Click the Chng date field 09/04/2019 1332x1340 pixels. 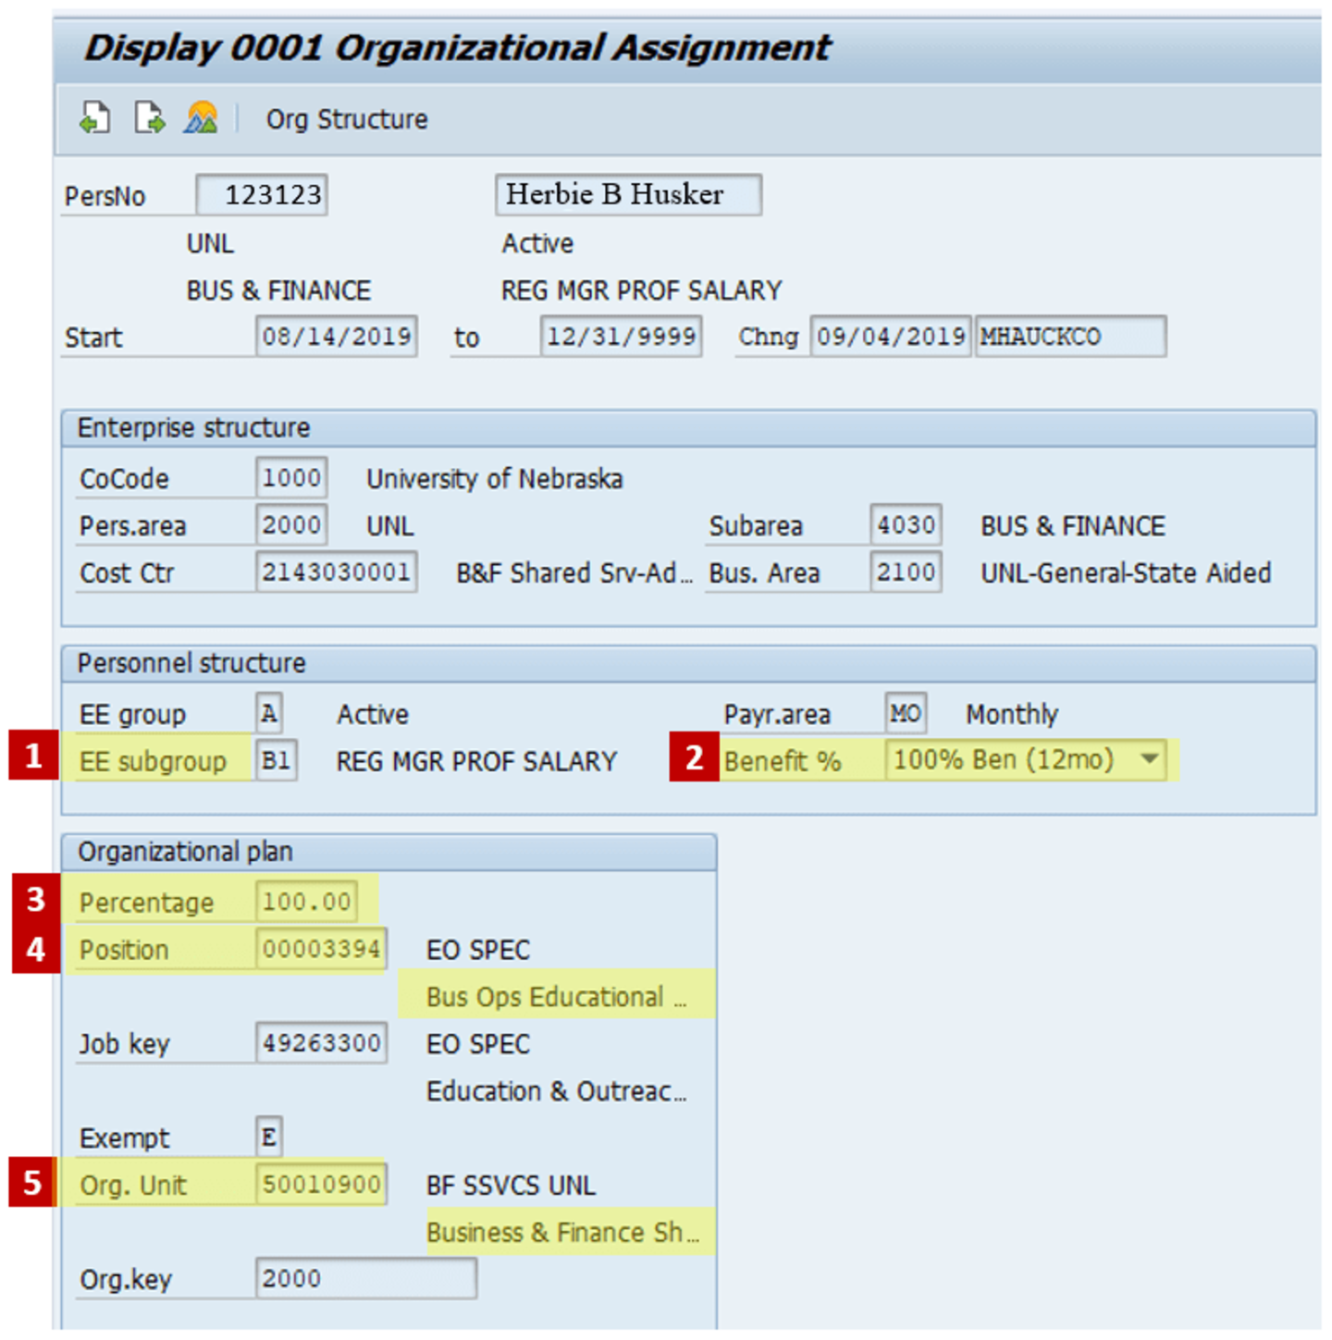point(890,336)
